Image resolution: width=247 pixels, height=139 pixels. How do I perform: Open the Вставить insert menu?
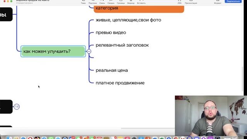(141, 2)
